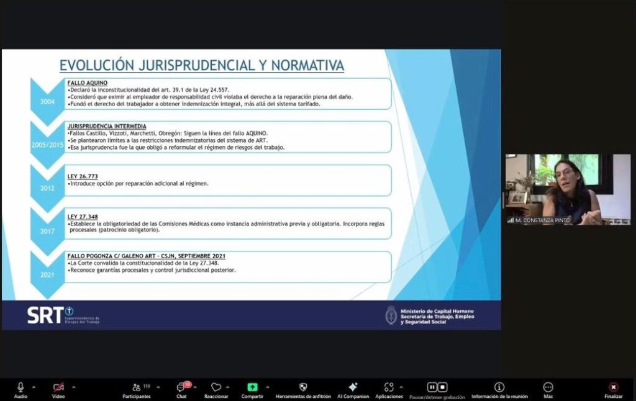Launch AI Companion
This screenshot has height=401, width=636.
tap(353, 387)
